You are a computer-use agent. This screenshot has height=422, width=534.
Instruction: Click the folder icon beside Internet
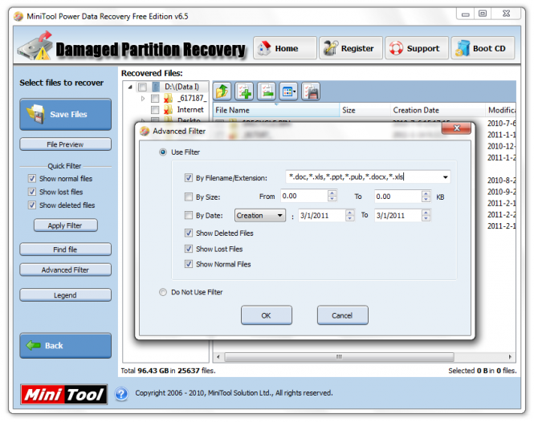[x=168, y=110]
